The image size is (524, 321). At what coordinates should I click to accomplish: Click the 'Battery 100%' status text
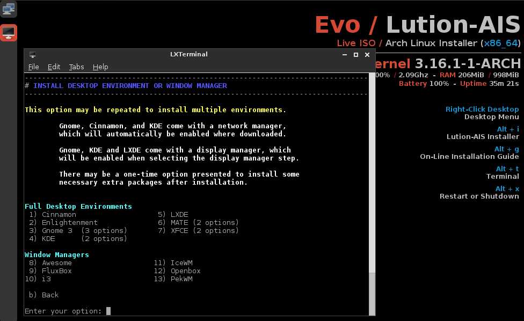point(424,84)
